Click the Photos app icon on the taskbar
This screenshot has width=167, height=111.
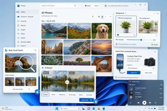click(104, 108)
